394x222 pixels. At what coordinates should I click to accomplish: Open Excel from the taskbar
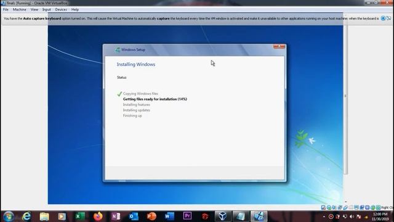click(79, 216)
